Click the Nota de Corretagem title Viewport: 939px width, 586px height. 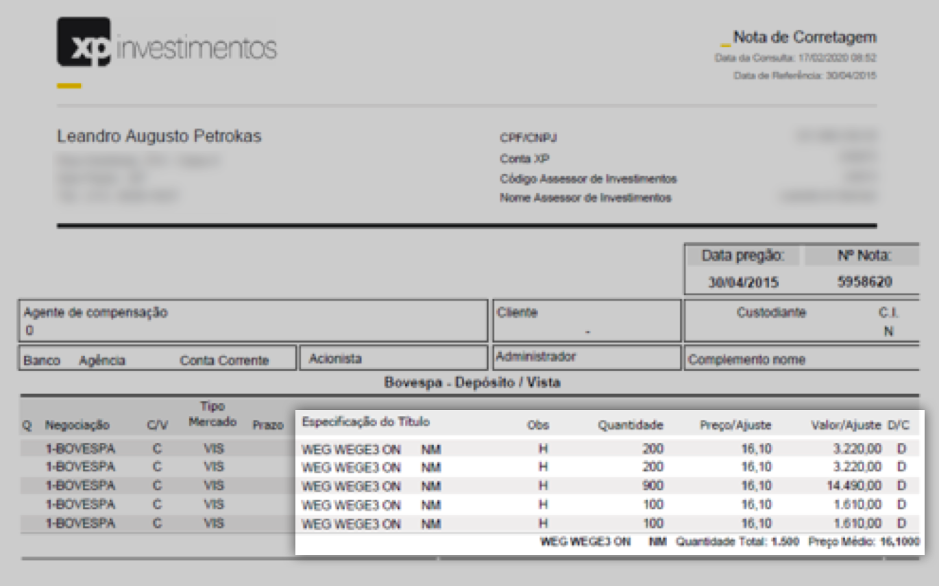(804, 37)
